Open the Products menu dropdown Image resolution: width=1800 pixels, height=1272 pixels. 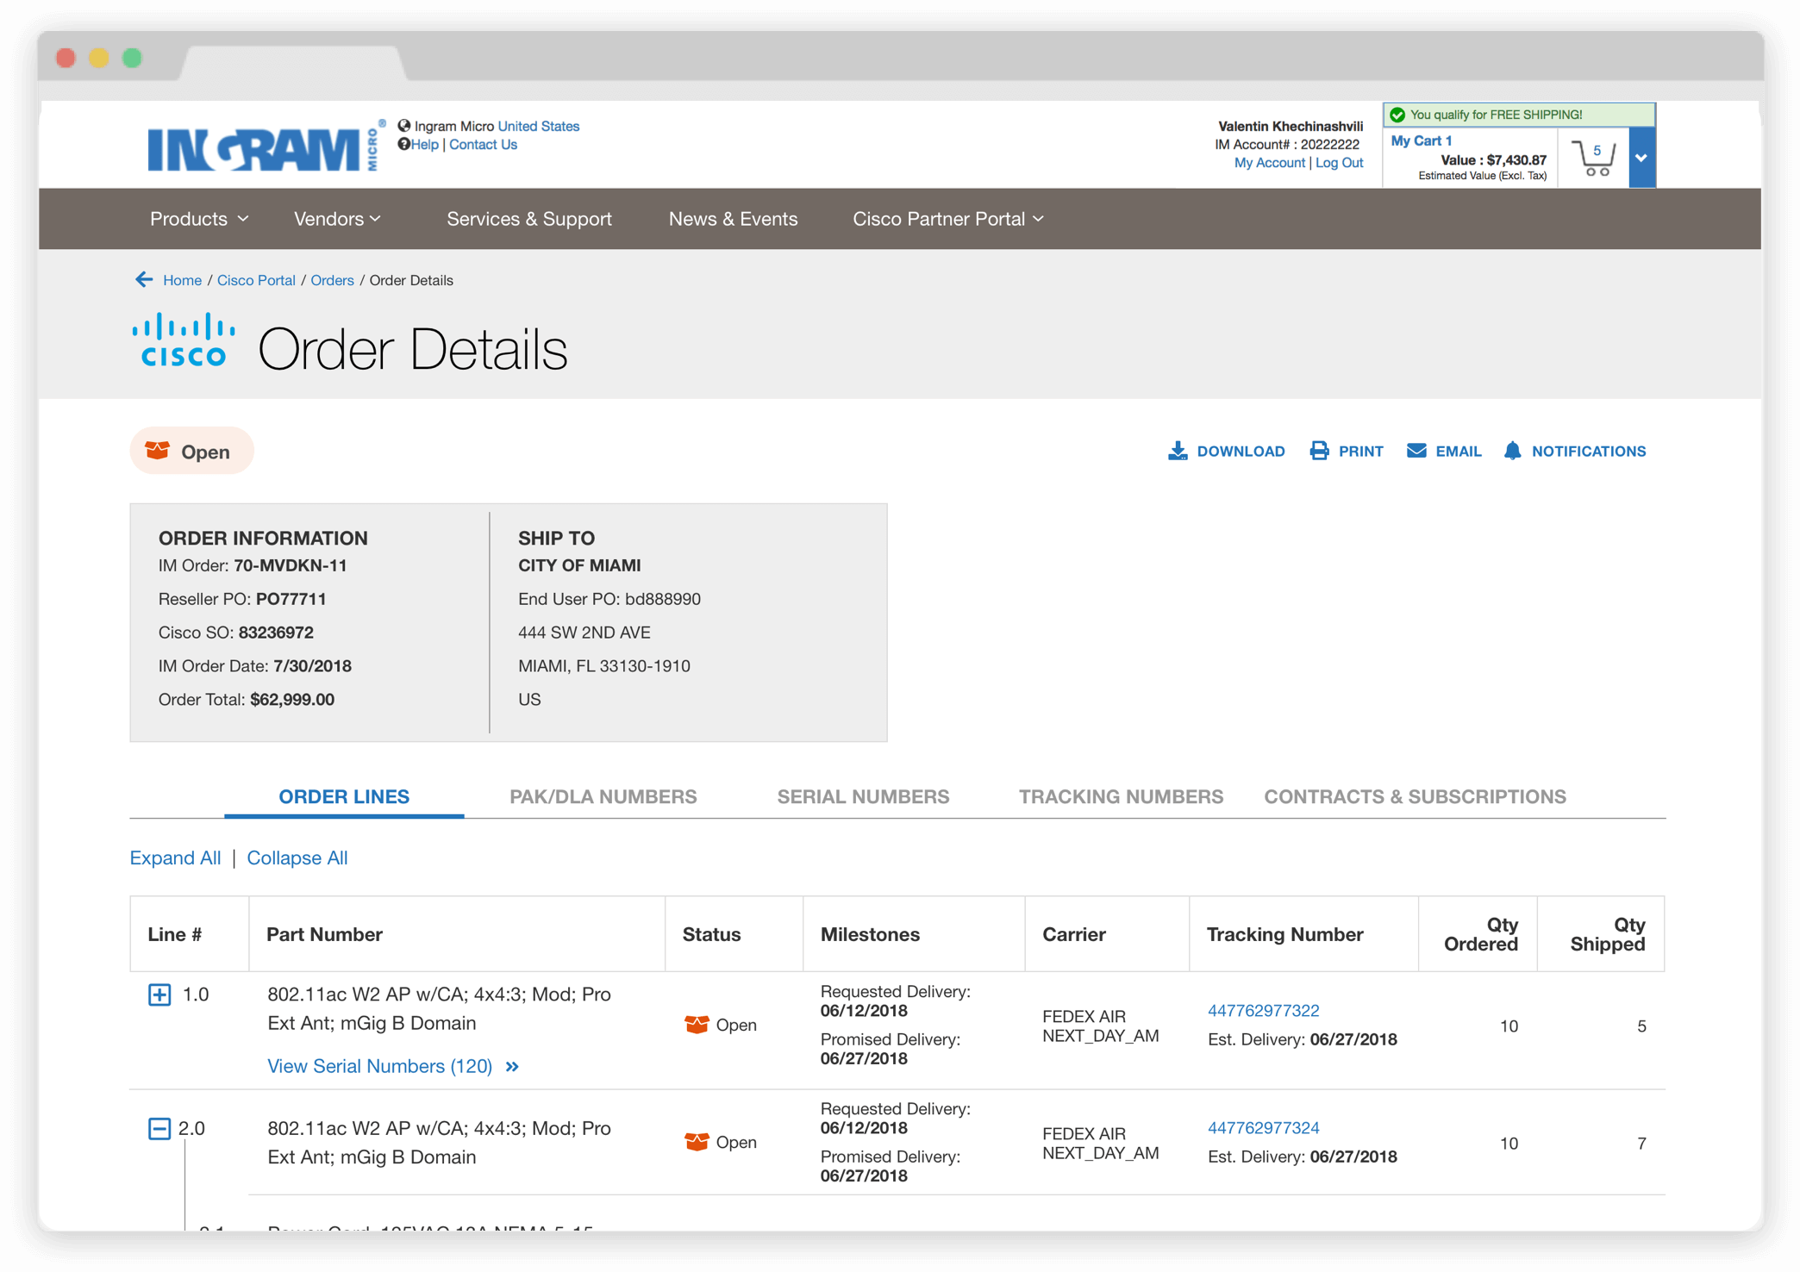[x=199, y=219]
